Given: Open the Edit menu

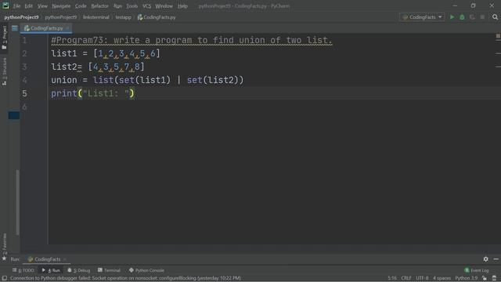Looking at the screenshot, I should point(28,6).
